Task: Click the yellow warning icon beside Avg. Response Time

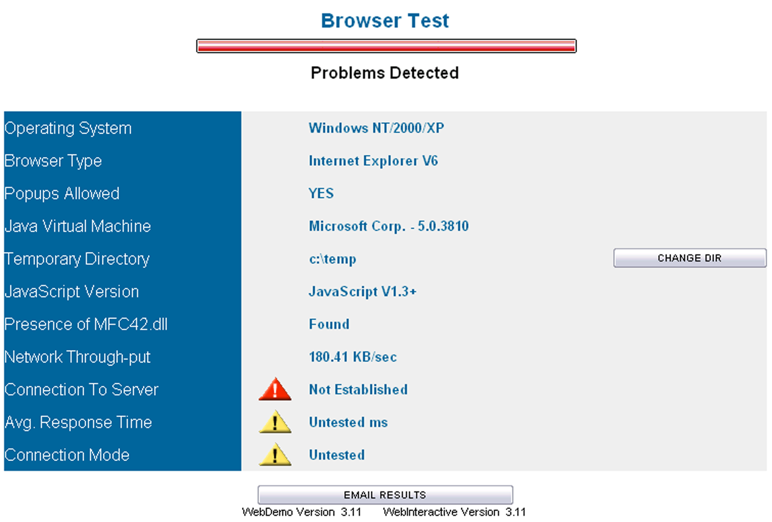Action: coord(275,423)
